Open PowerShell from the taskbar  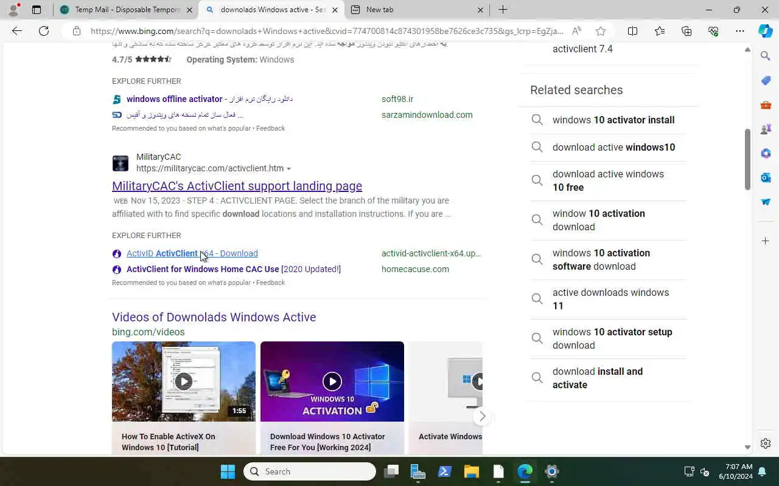pos(445,471)
